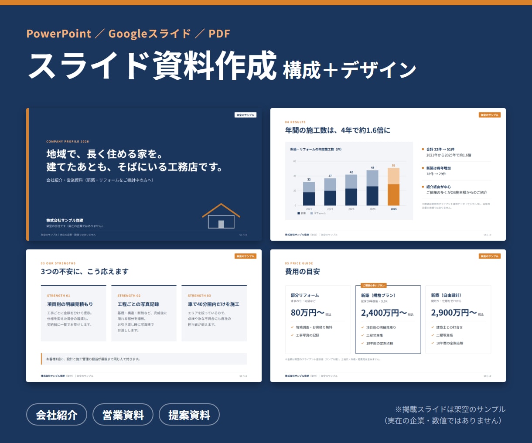532x443 pixels.
Task: Click the text ご依頼の多くがOB施主様からのご紹介
Action: pos(457,192)
